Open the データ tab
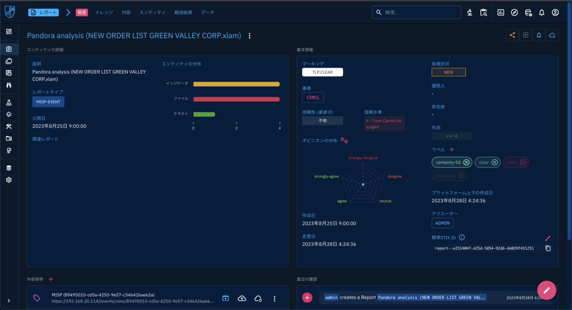 coord(208,12)
